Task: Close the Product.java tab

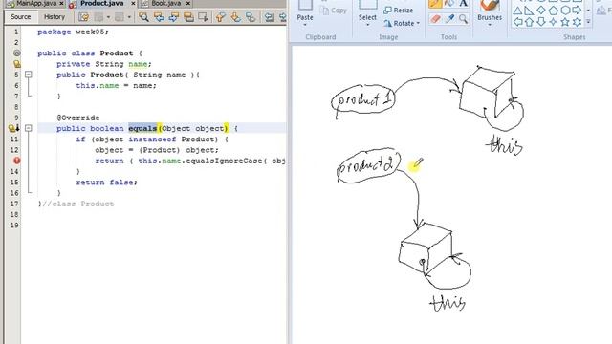Action: click(133, 3)
